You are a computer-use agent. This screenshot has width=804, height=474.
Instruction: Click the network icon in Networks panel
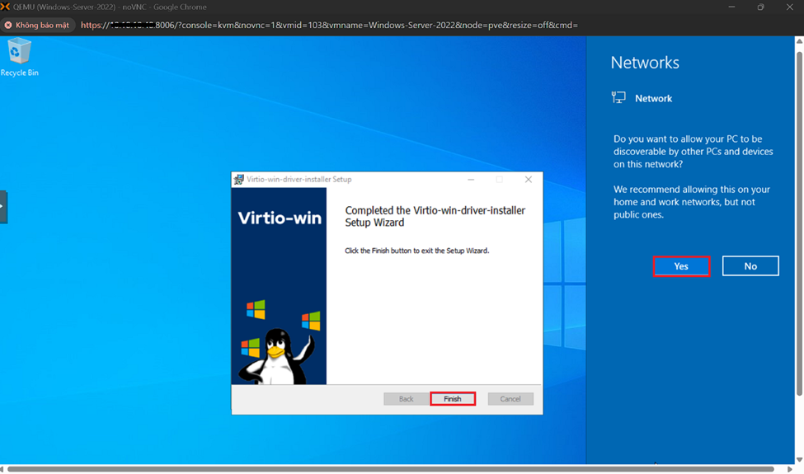(618, 98)
